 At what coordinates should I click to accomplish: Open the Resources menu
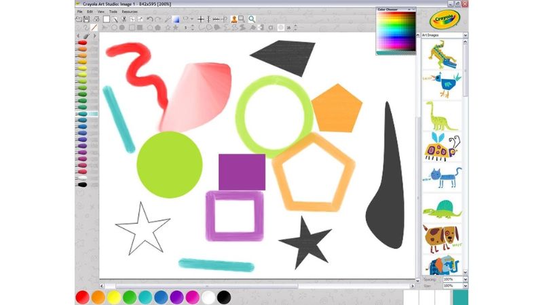pyautogui.click(x=129, y=12)
